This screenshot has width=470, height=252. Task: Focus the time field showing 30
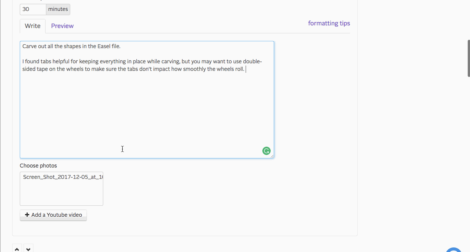33,9
